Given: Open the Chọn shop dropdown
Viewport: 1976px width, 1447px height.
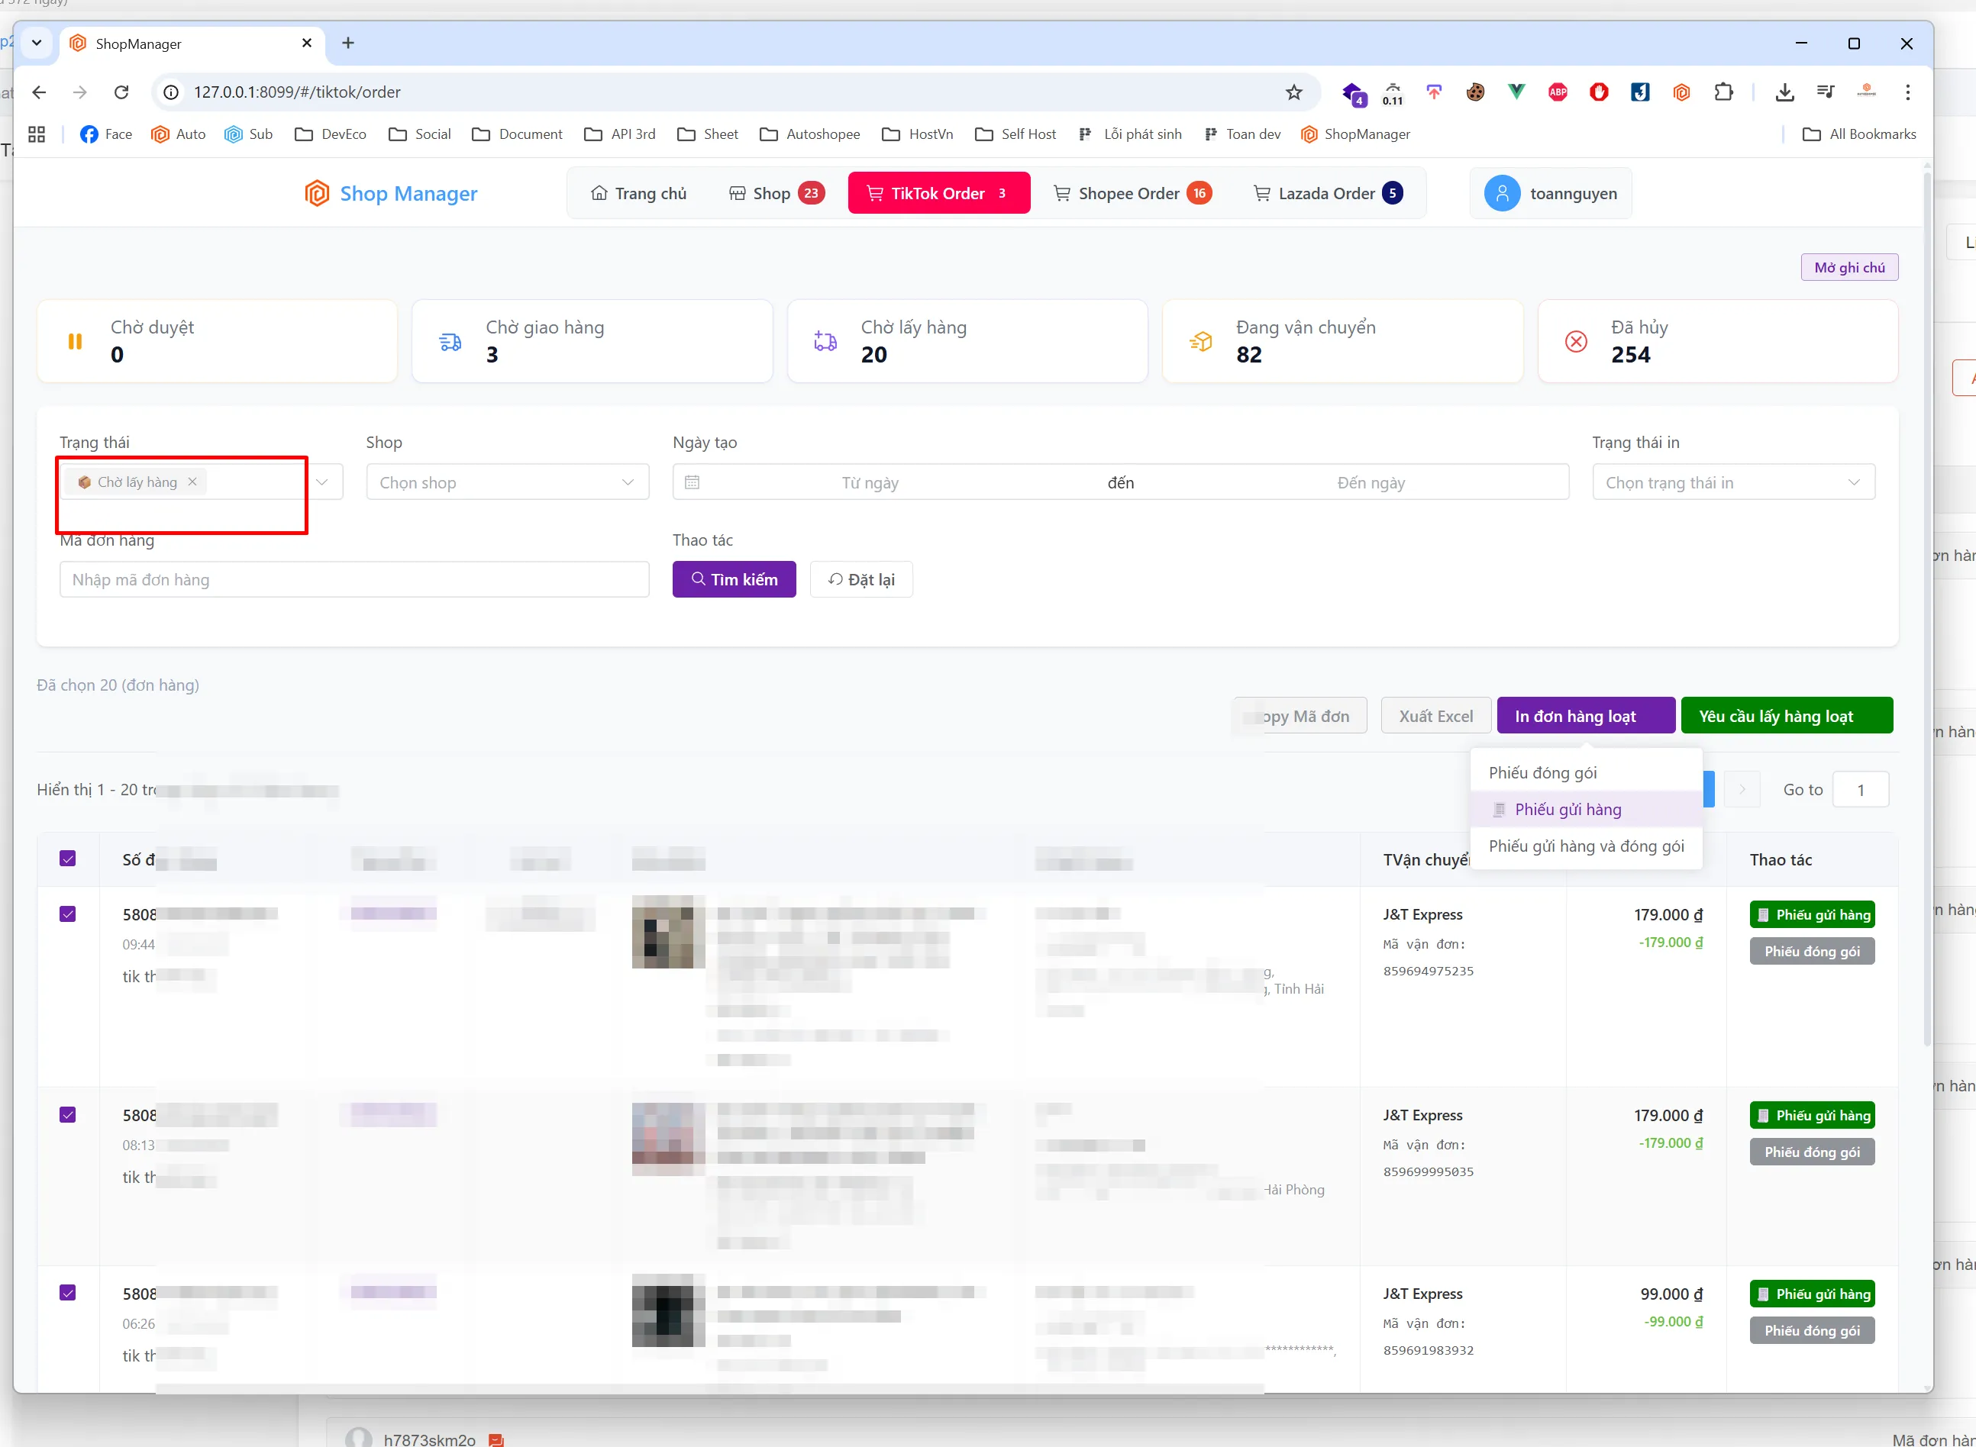Looking at the screenshot, I should (x=508, y=482).
